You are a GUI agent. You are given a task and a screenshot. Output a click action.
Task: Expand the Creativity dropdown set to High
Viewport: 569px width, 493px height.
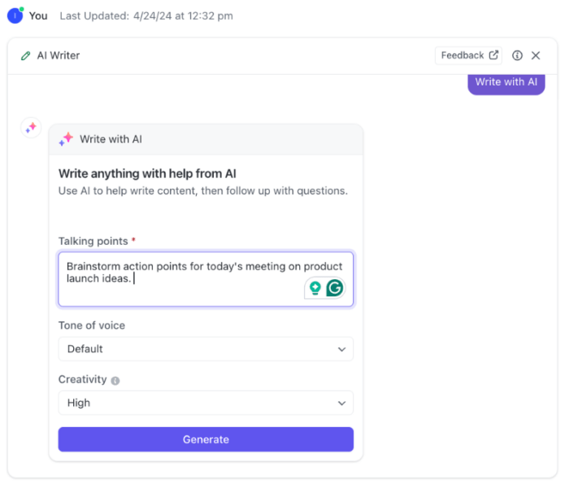point(206,403)
